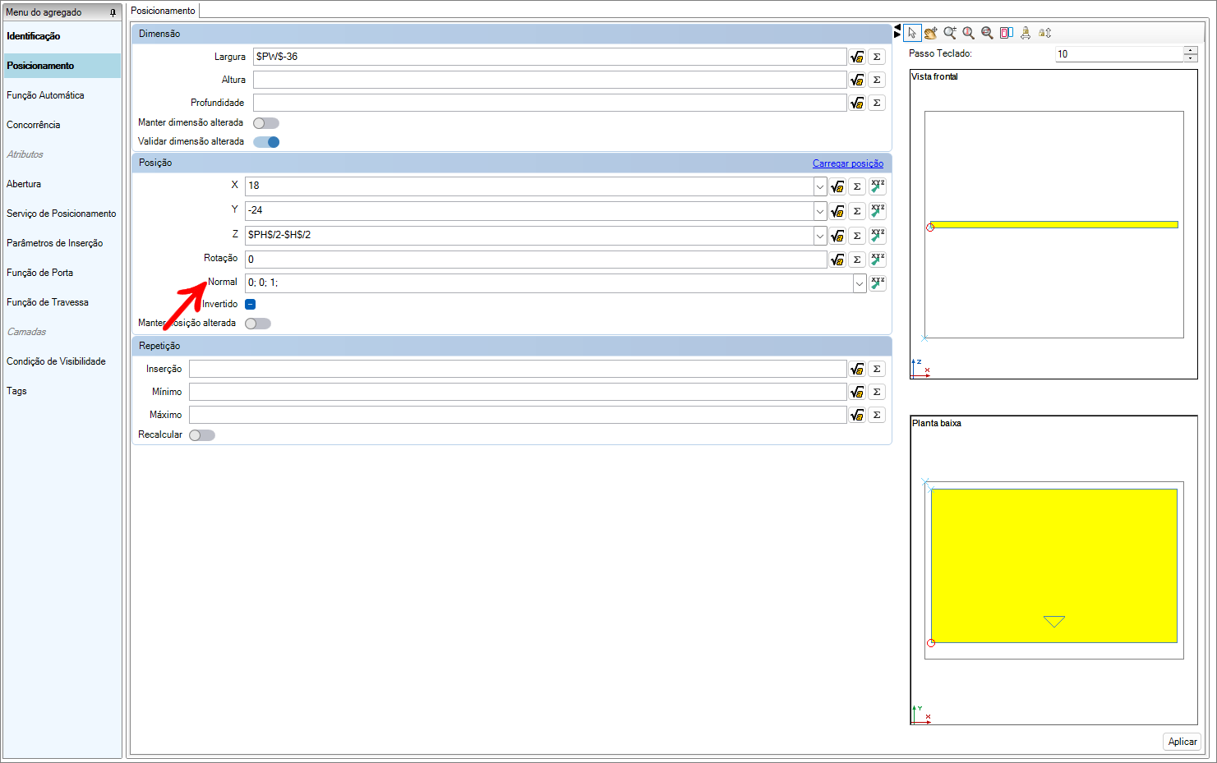Open formula editor for Inserção field
The image size is (1217, 763).
click(x=857, y=369)
